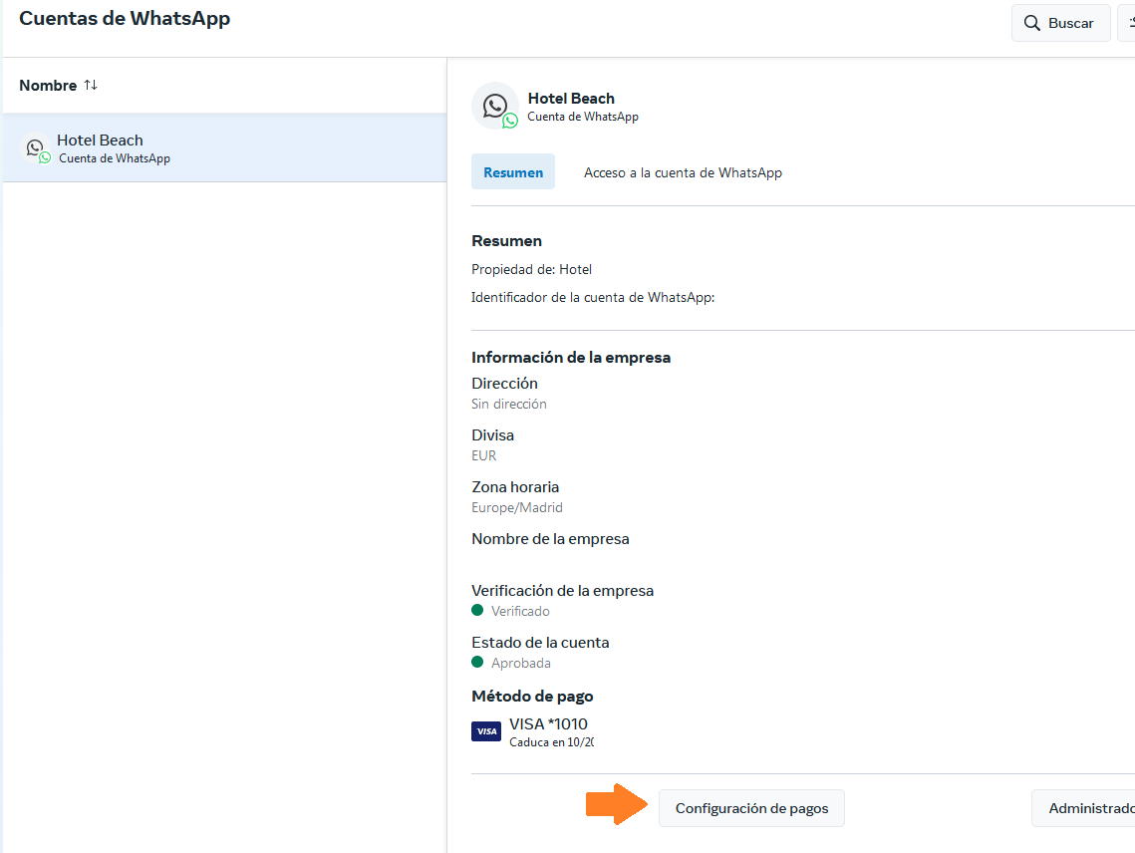Sort the list by Nombre arrows

tap(91, 85)
